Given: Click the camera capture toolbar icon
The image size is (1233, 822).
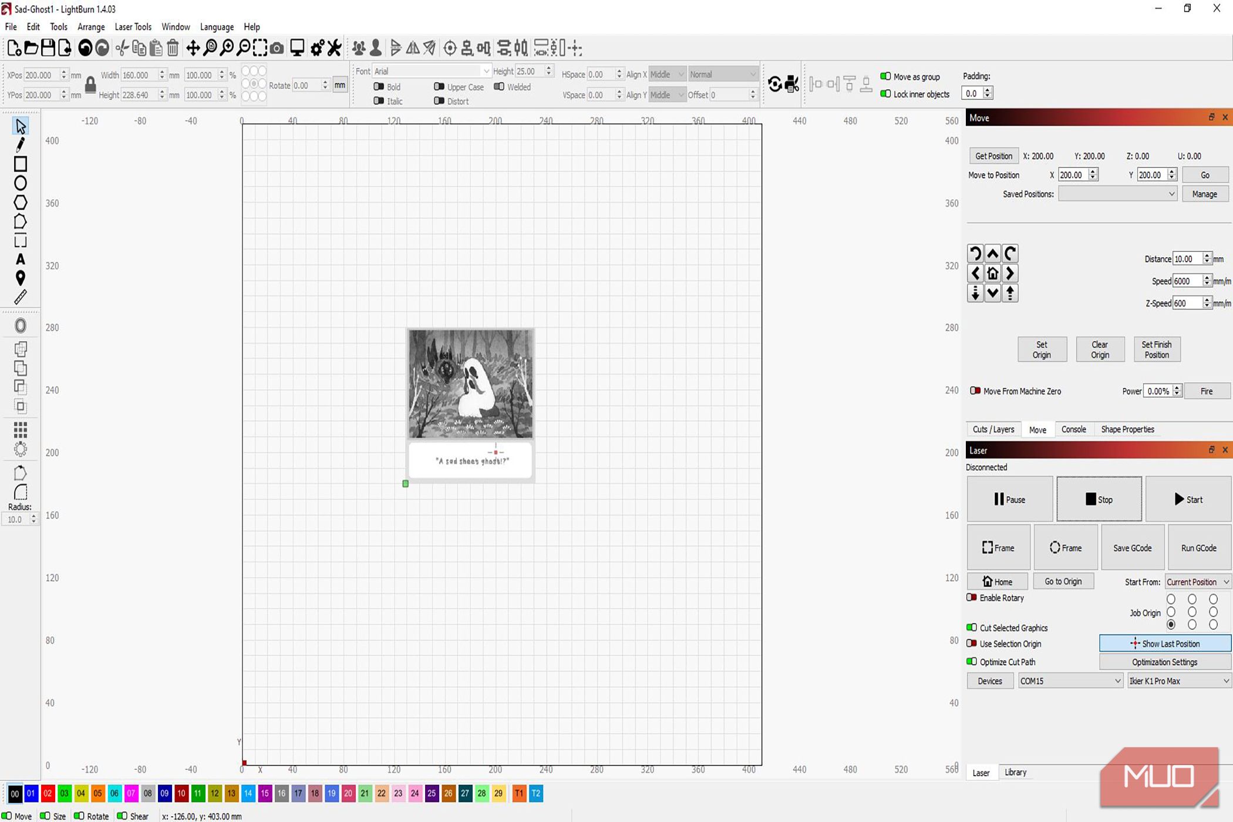Looking at the screenshot, I should coord(277,48).
